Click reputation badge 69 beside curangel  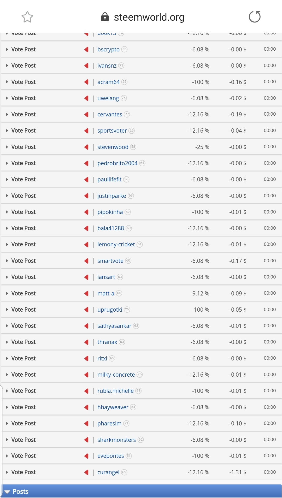[124, 472]
